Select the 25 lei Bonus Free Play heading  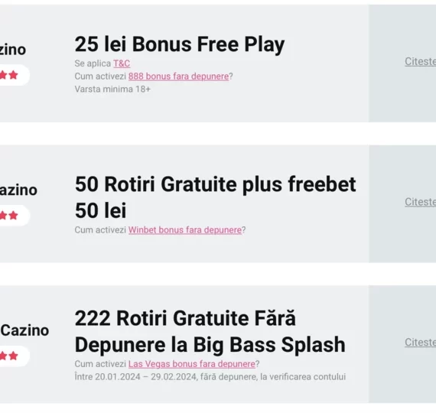coord(180,44)
